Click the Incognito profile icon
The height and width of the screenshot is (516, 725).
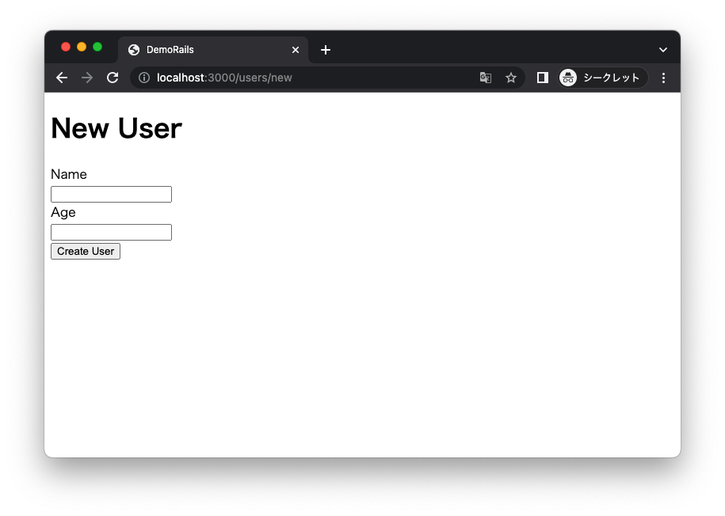[567, 78]
